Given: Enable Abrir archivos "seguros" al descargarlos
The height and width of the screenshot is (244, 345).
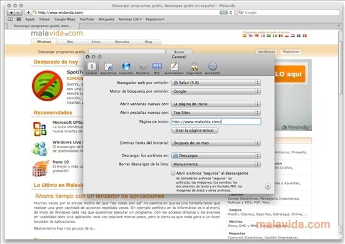Looking at the screenshot, I should 173,173.
